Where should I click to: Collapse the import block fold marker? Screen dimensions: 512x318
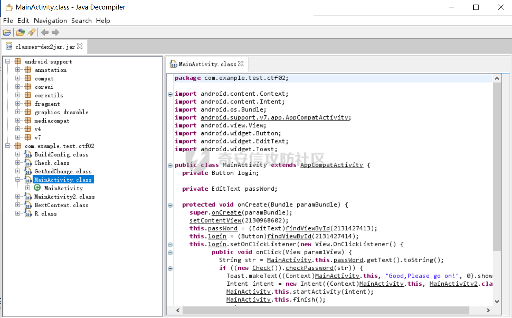[x=170, y=94]
